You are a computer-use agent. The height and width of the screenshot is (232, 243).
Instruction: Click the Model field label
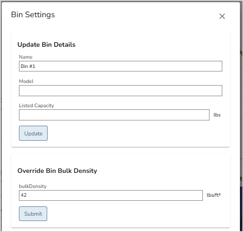pyautogui.click(x=26, y=81)
